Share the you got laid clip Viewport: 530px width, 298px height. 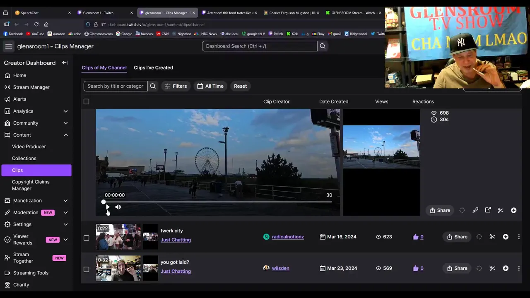click(x=457, y=268)
